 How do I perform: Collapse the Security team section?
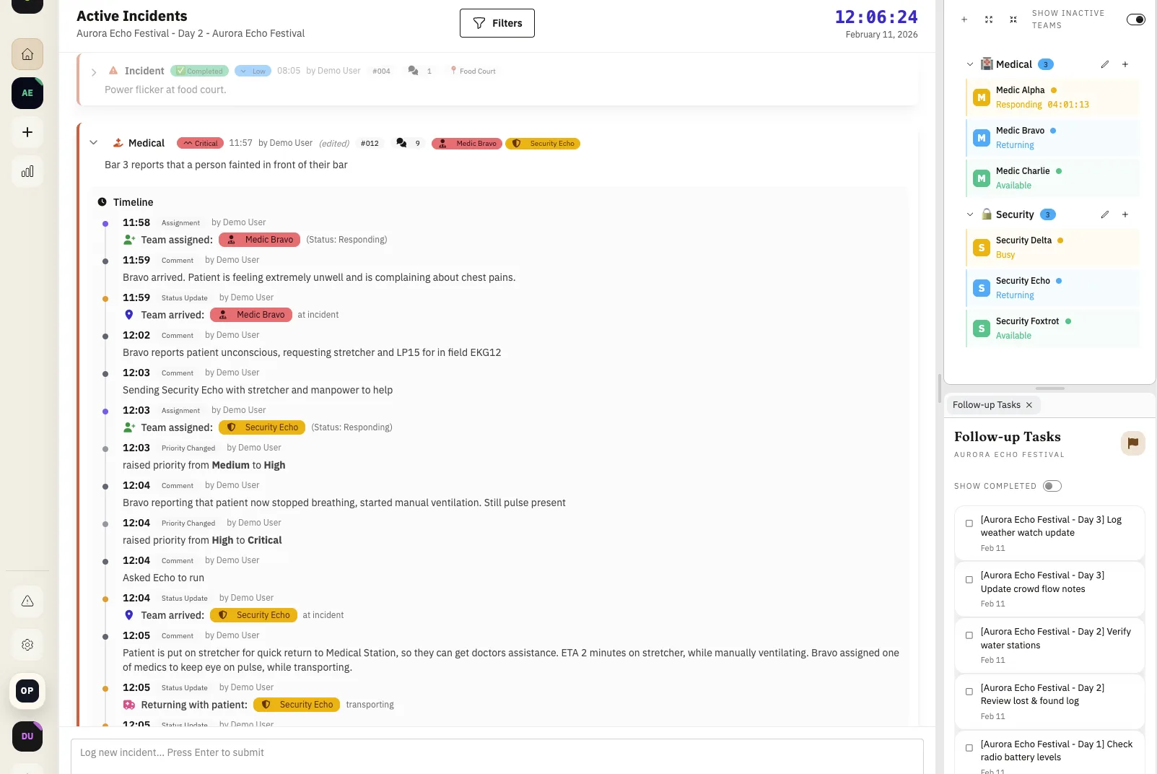[970, 214]
